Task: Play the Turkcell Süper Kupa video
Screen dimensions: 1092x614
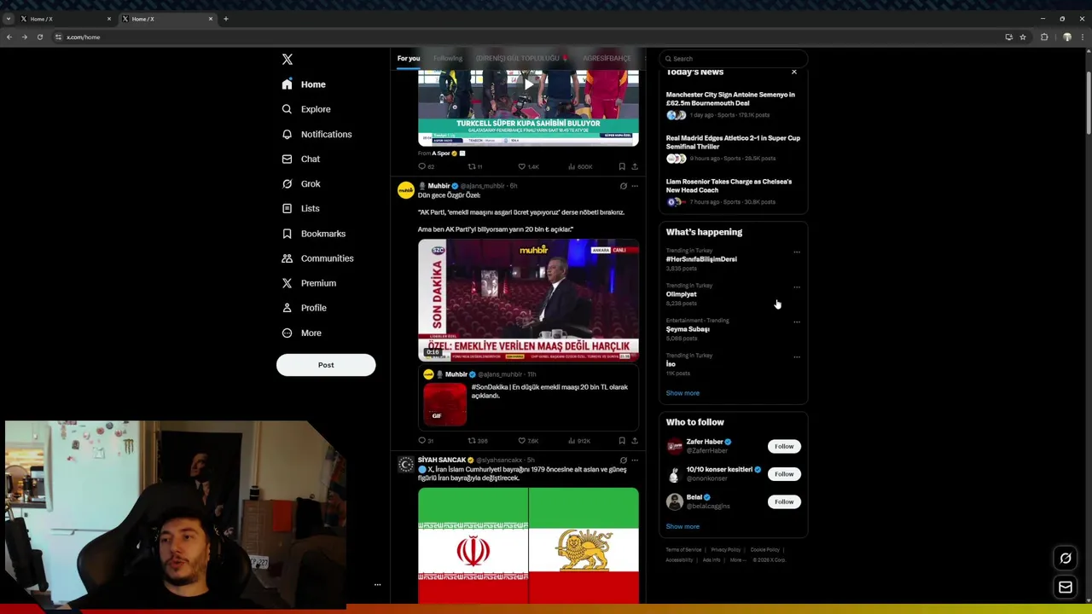Action: click(528, 84)
